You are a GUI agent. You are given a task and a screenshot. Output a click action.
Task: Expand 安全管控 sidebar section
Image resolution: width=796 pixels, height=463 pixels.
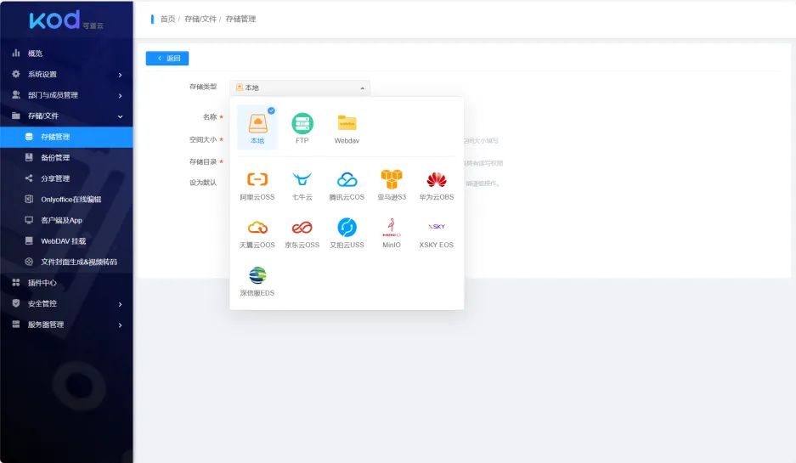coord(66,303)
